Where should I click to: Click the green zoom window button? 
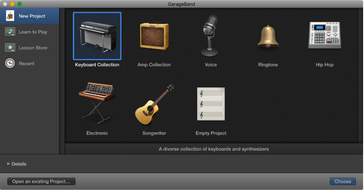tap(19, 4)
